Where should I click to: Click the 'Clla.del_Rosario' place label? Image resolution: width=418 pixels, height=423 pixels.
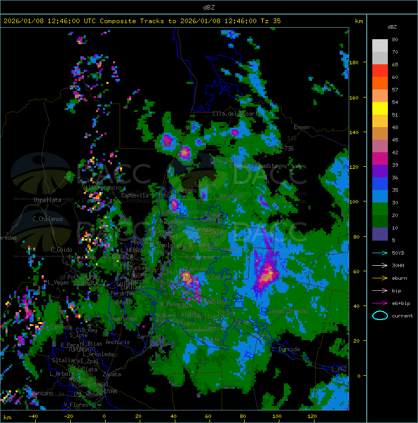coord(237,114)
